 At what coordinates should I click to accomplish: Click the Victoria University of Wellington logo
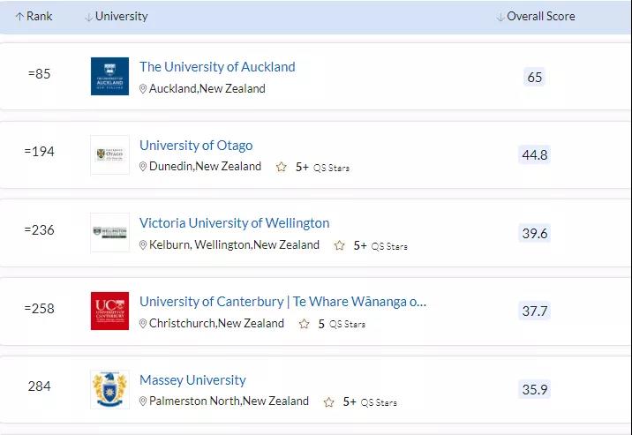[x=109, y=233]
